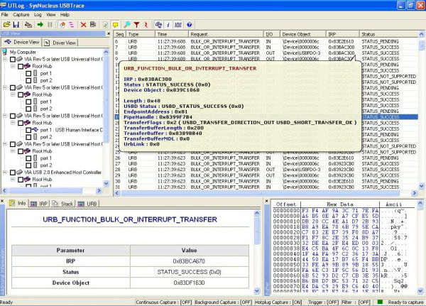Collapse the first VIA Rev 5 host controller node
This screenshot has width=426, height=306.
6,59
